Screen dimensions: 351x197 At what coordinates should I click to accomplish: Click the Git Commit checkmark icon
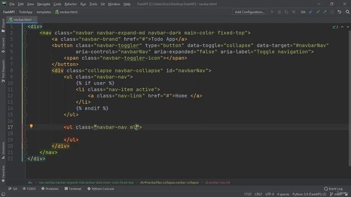(x=318, y=12)
